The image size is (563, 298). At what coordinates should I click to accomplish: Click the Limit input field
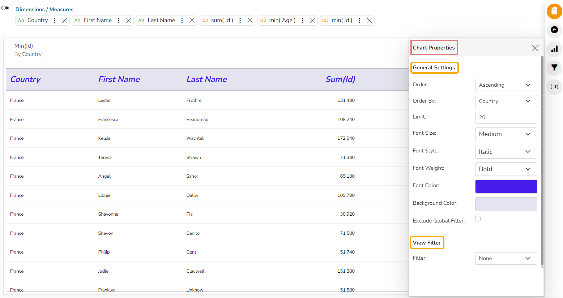click(506, 117)
